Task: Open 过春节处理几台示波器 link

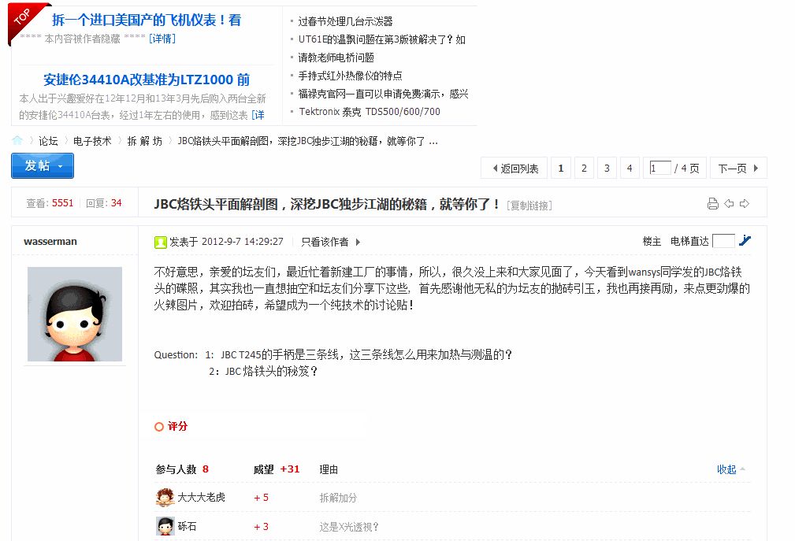Action: click(x=345, y=21)
